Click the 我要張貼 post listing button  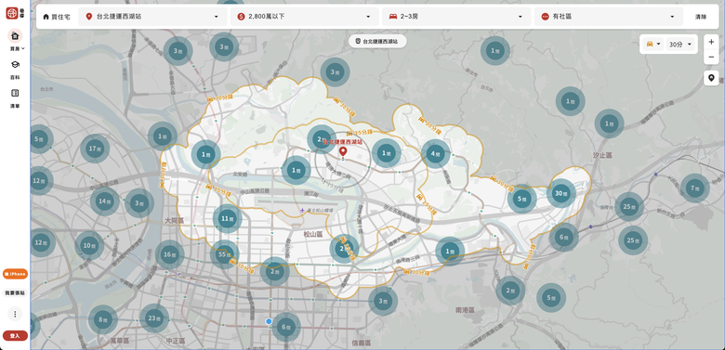pyautogui.click(x=15, y=292)
